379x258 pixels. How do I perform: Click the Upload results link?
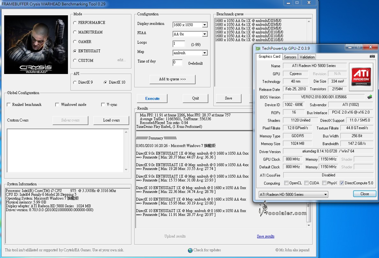click(175, 236)
